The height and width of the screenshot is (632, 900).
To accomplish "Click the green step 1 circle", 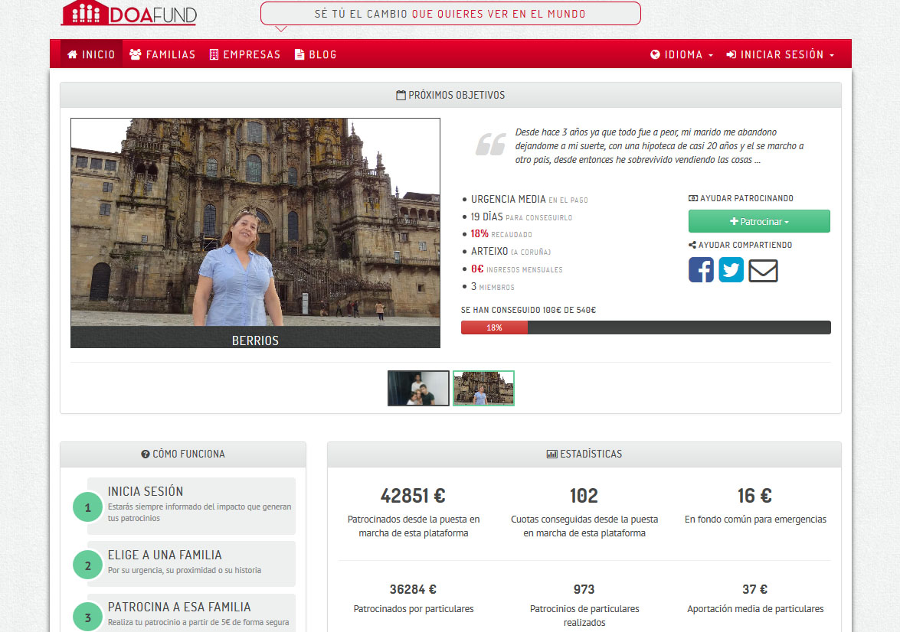I will (x=88, y=507).
